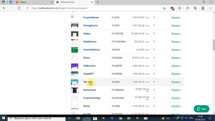Reload the Advanced Cash page
Image resolution: width=215 pixels, height=121 pixels.
coord(19,8)
